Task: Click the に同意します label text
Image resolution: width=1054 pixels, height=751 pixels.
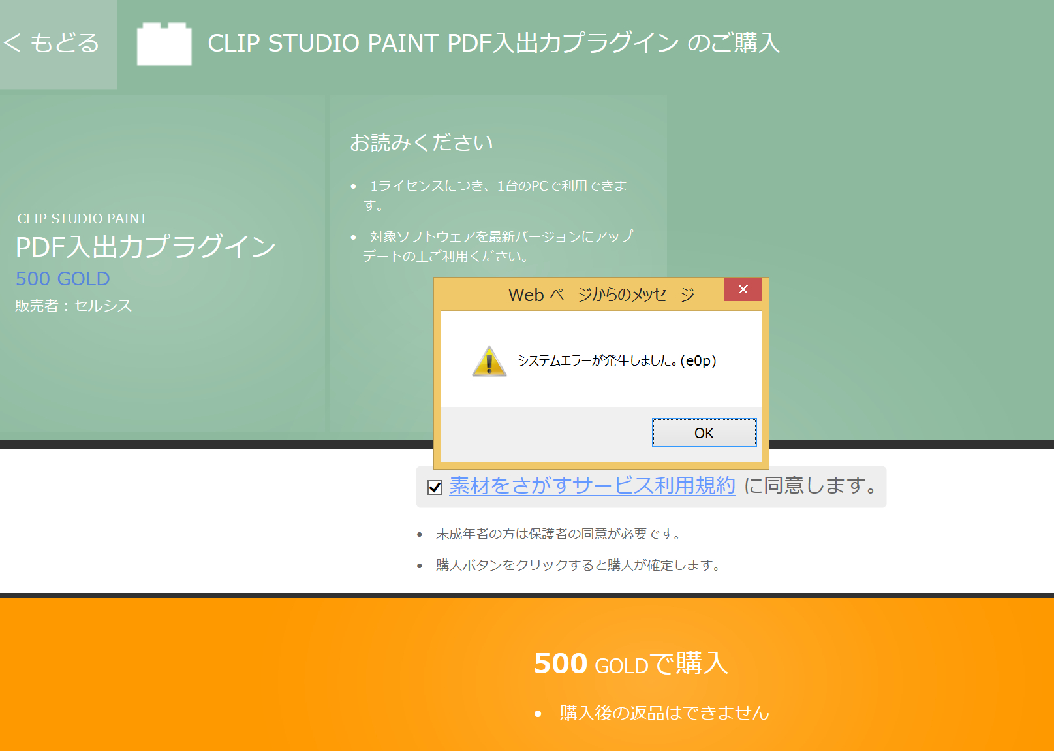Action: point(813,485)
